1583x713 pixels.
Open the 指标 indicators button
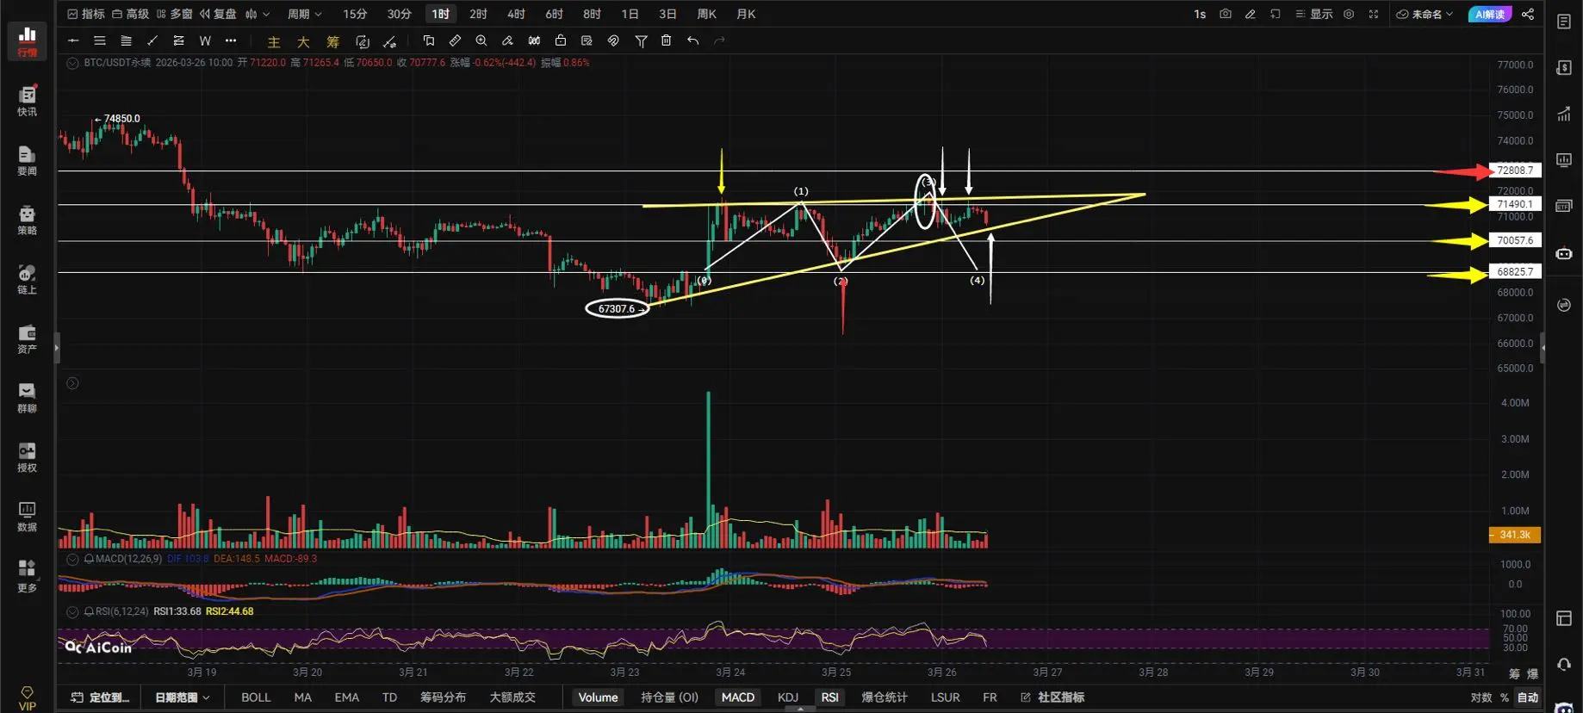pyautogui.click(x=86, y=14)
